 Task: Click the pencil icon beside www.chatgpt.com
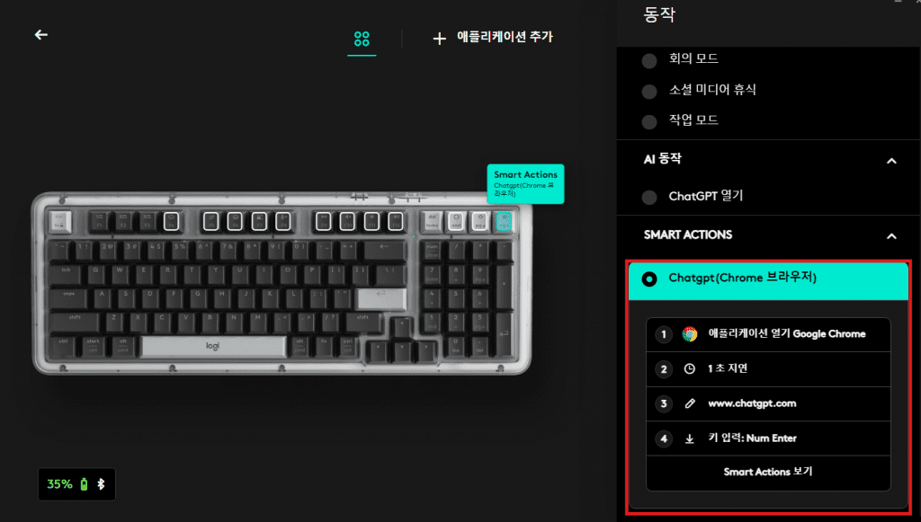(690, 403)
